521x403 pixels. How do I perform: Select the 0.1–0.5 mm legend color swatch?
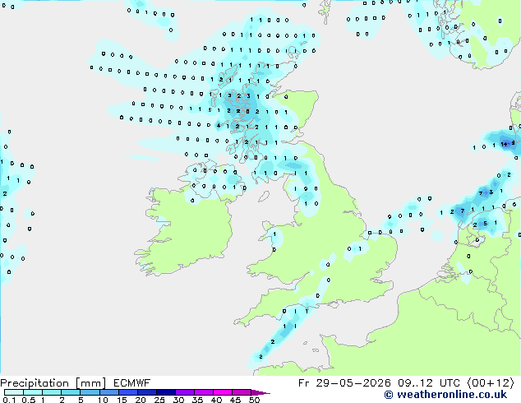tap(14, 392)
